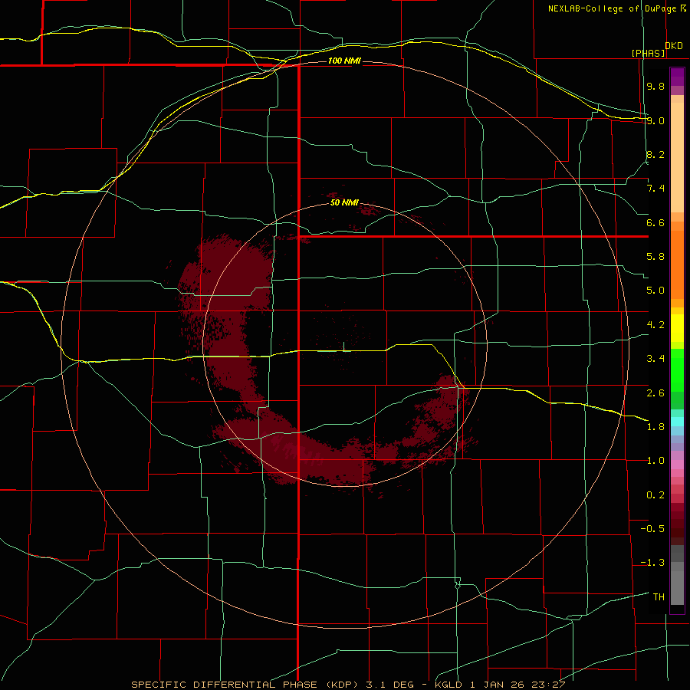
Task: Select the 9.8 value on the color scale
Action: pyautogui.click(x=655, y=86)
